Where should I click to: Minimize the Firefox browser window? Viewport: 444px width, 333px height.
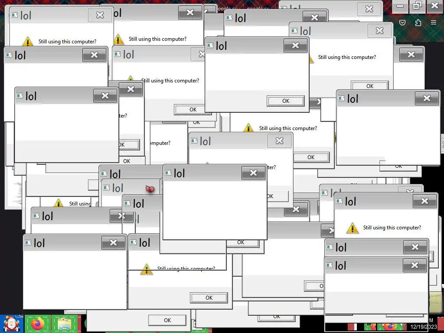[x=400, y=6]
